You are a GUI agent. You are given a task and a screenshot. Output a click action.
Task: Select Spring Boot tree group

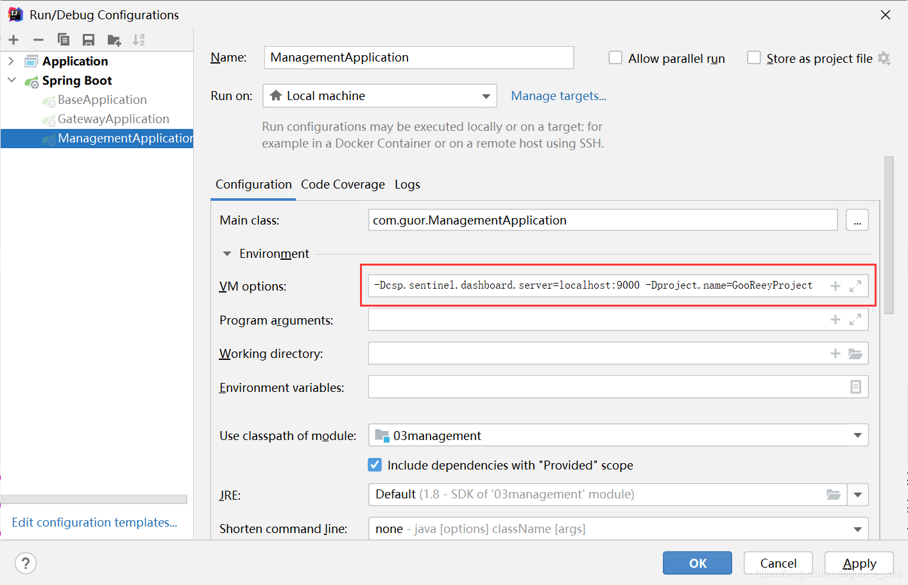pyautogui.click(x=76, y=80)
